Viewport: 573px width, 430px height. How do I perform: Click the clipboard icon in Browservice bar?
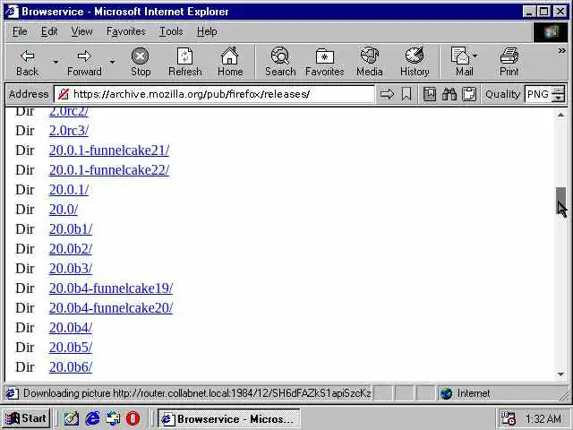[469, 94]
